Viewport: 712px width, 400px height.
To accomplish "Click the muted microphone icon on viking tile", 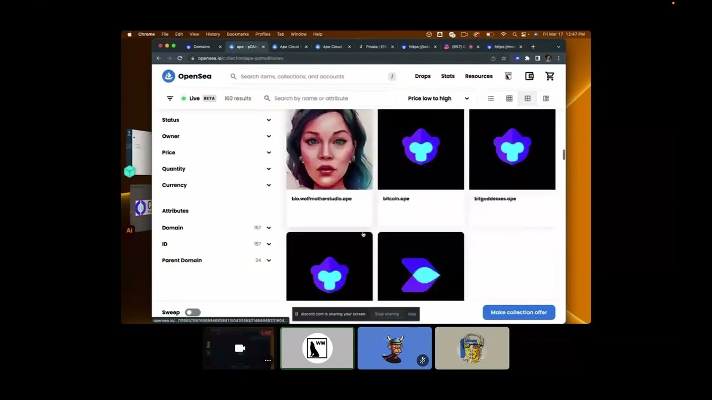I will pos(423,361).
